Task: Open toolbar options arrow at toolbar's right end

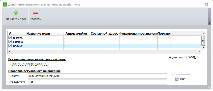Action: tap(210, 23)
